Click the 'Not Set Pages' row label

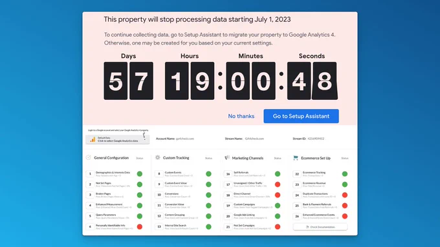coord(104,183)
